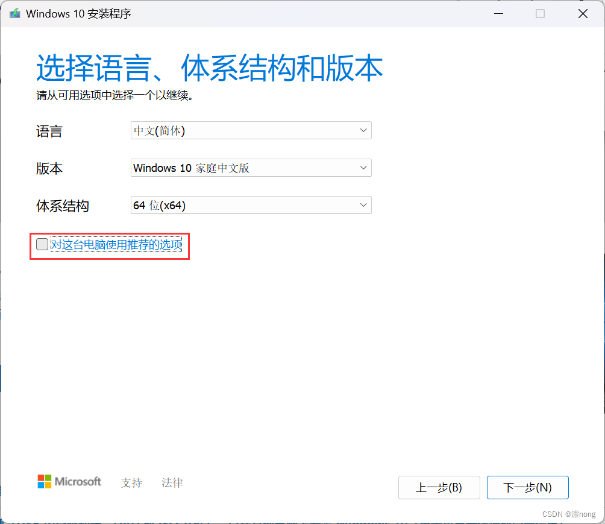Click the 版本 field label
The image size is (605, 524).
(49, 169)
